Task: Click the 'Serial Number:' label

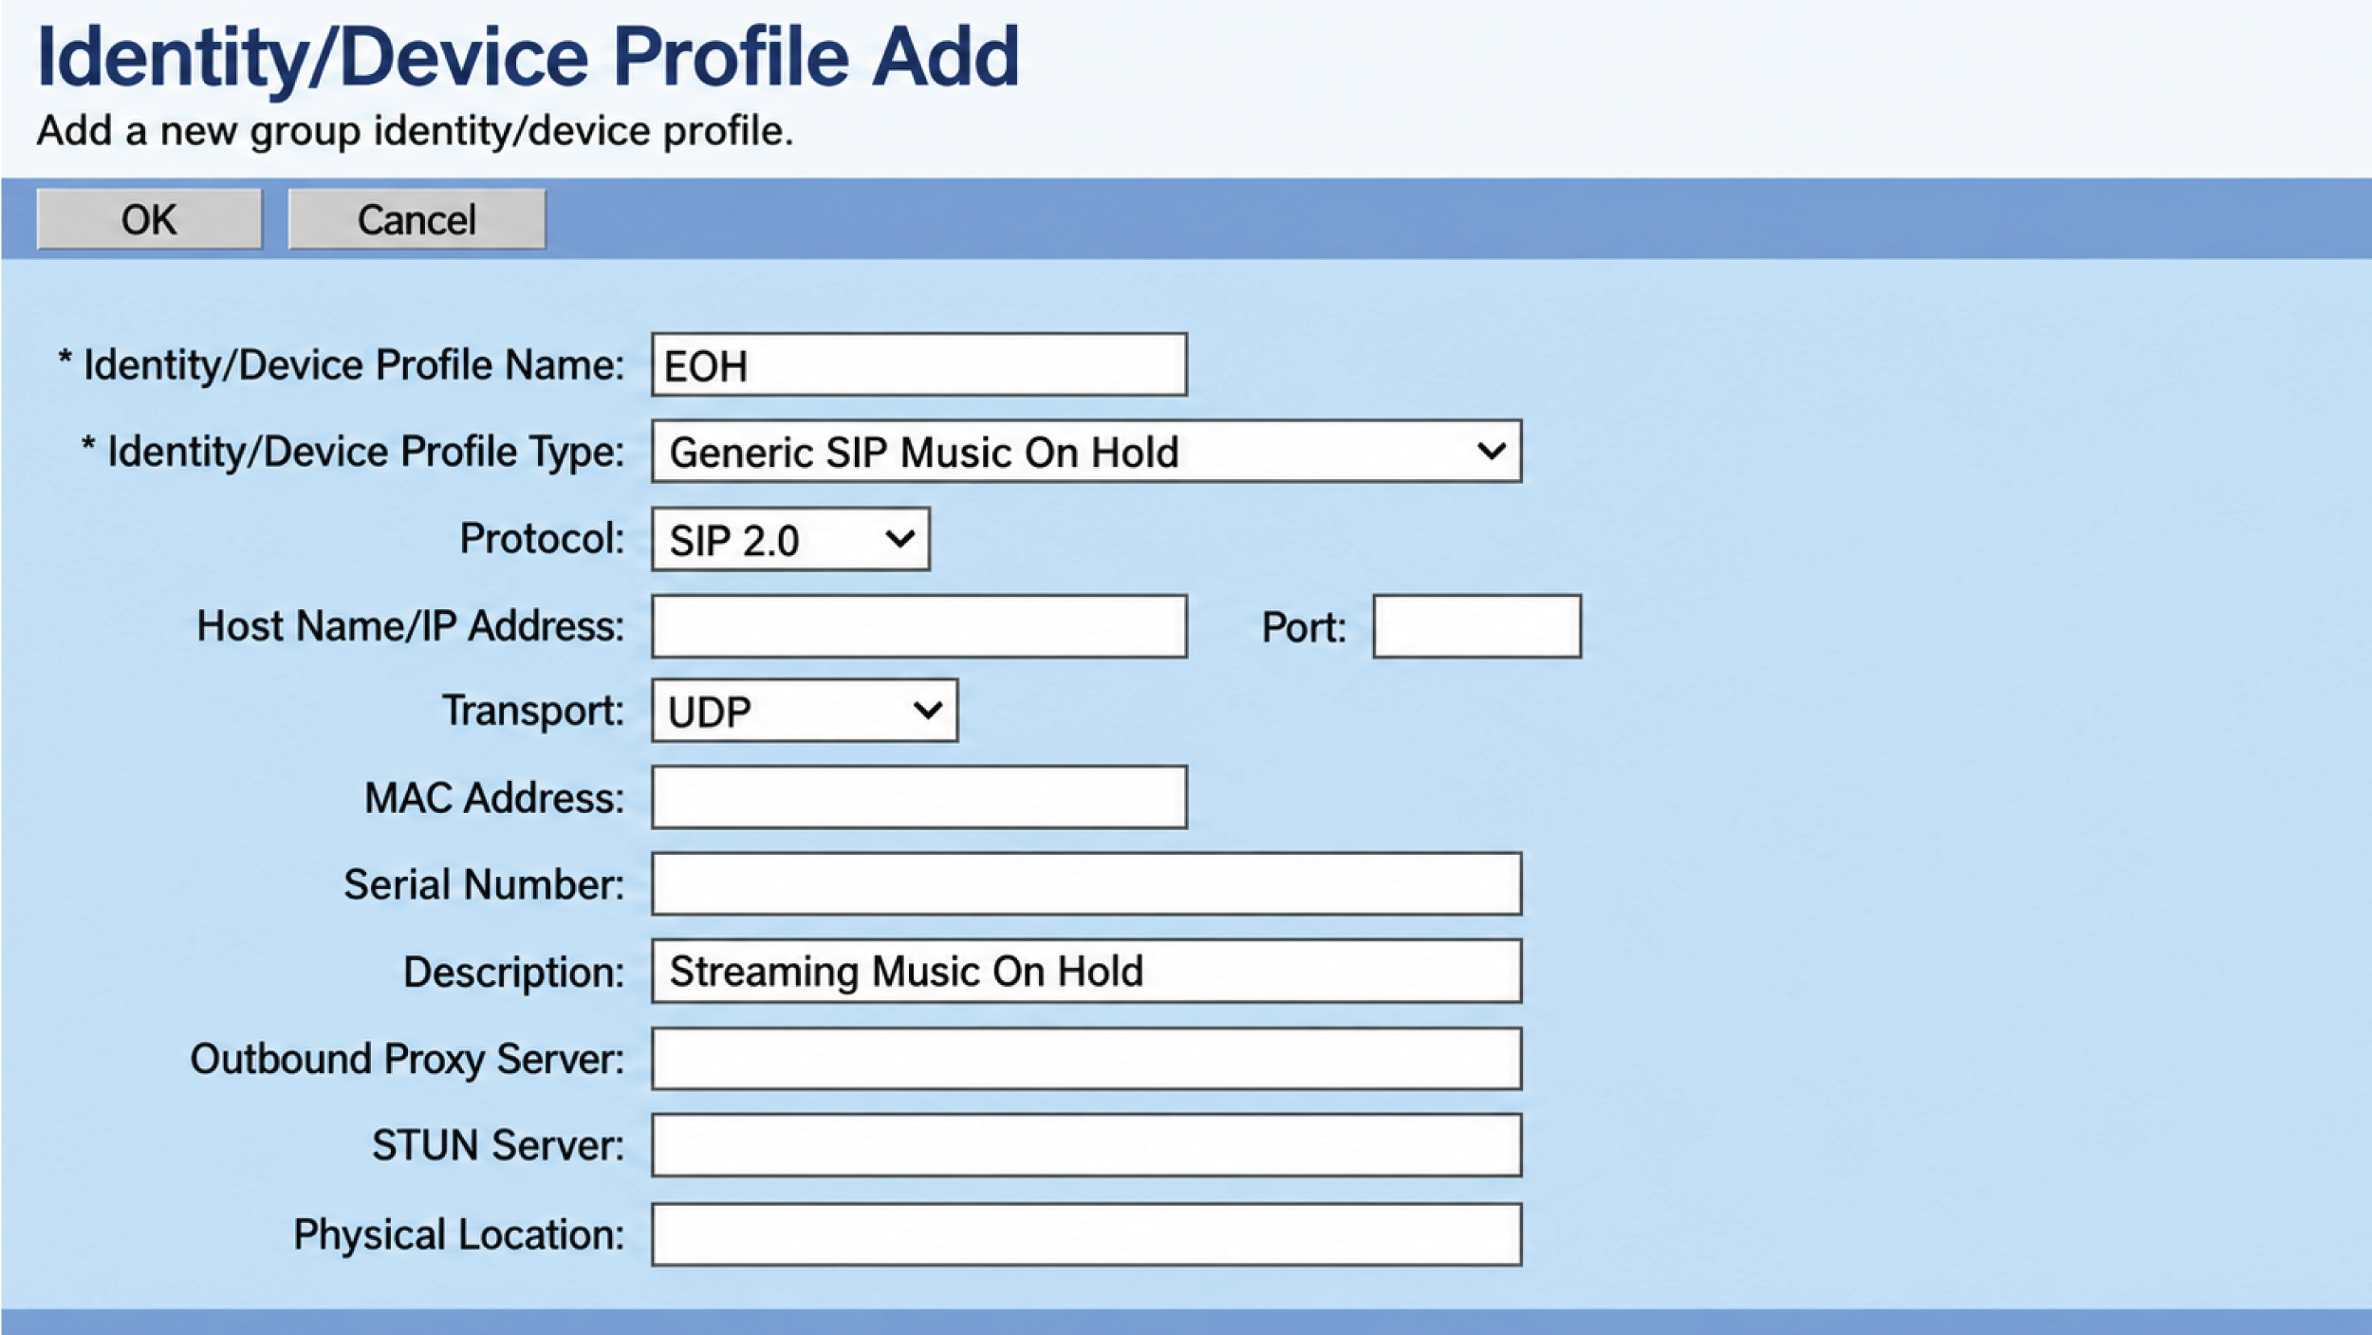Action: click(484, 885)
